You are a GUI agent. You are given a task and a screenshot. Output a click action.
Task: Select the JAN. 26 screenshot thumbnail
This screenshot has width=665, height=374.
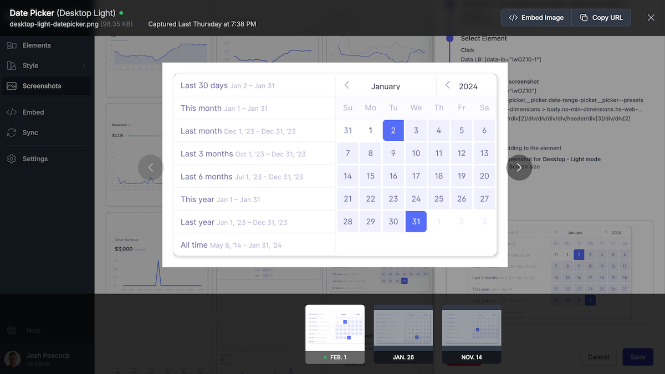pos(403,334)
